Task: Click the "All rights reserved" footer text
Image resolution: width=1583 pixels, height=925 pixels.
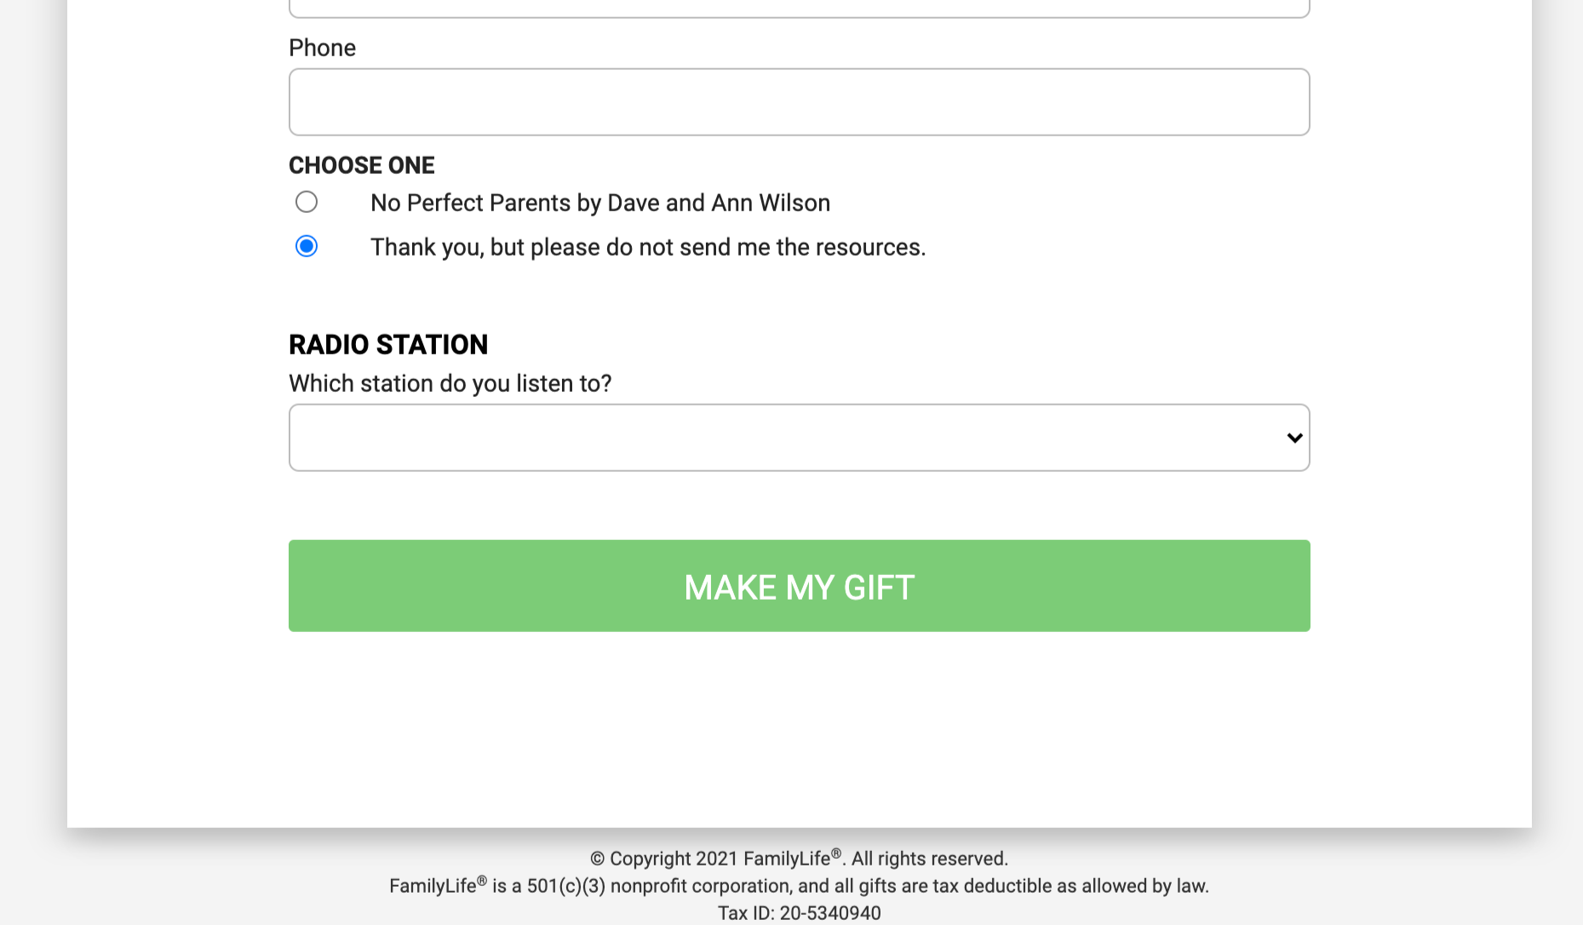Action: coord(929,859)
